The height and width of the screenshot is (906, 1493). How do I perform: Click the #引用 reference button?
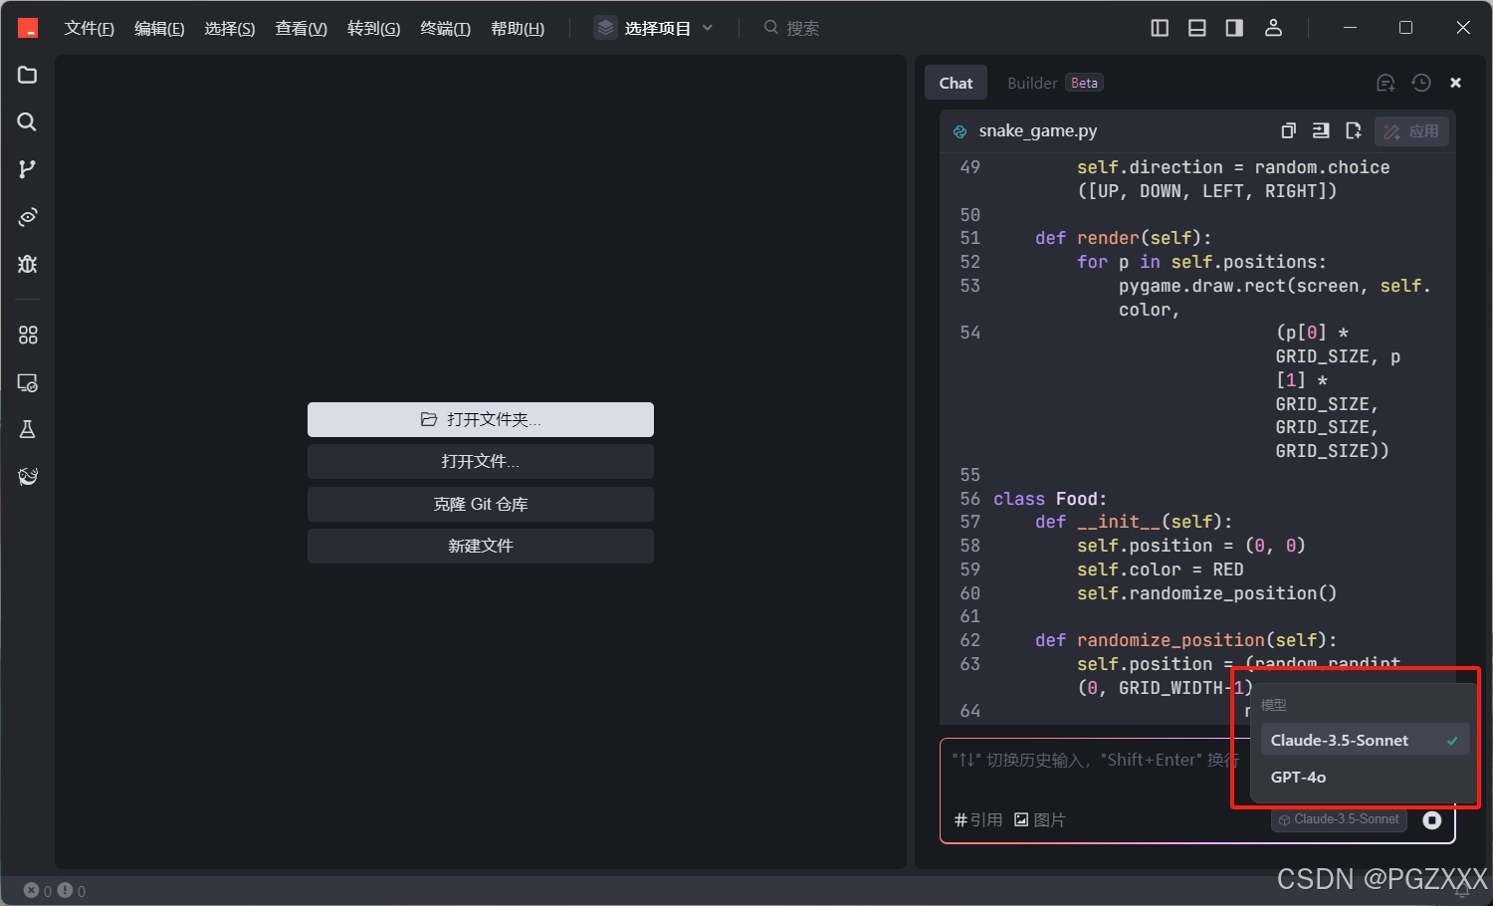978,819
